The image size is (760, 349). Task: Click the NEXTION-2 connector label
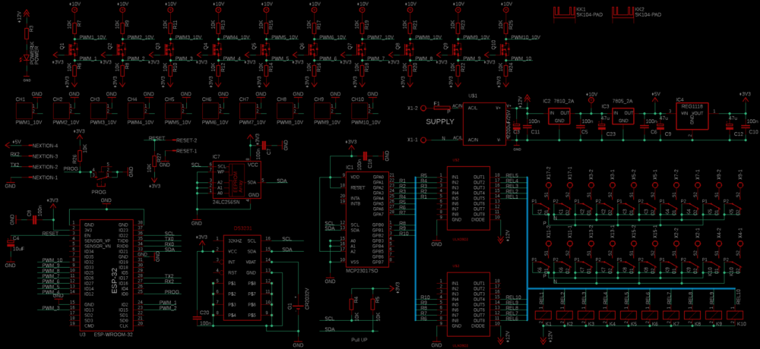(x=45, y=166)
